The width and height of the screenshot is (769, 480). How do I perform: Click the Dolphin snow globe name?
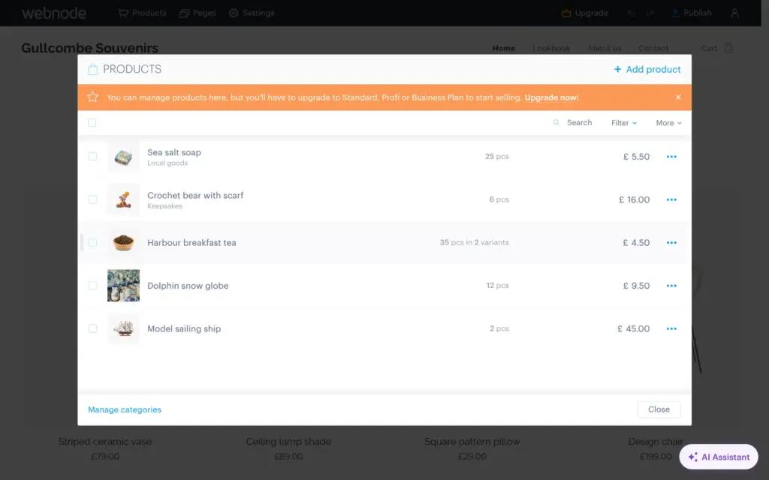click(188, 286)
